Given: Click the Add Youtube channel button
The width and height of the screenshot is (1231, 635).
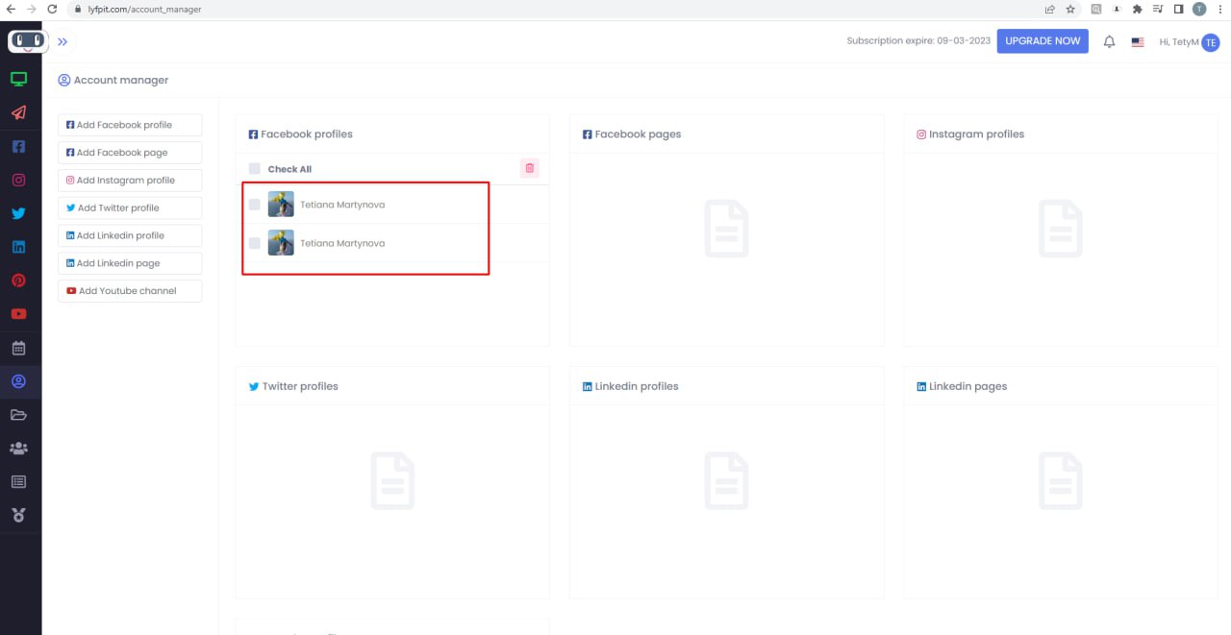Looking at the screenshot, I should [130, 291].
